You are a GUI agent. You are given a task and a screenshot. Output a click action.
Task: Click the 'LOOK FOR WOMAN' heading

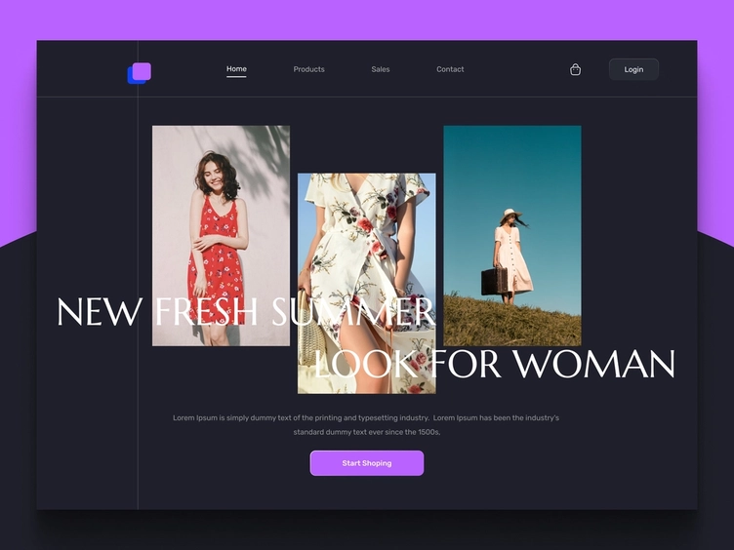[x=495, y=365]
